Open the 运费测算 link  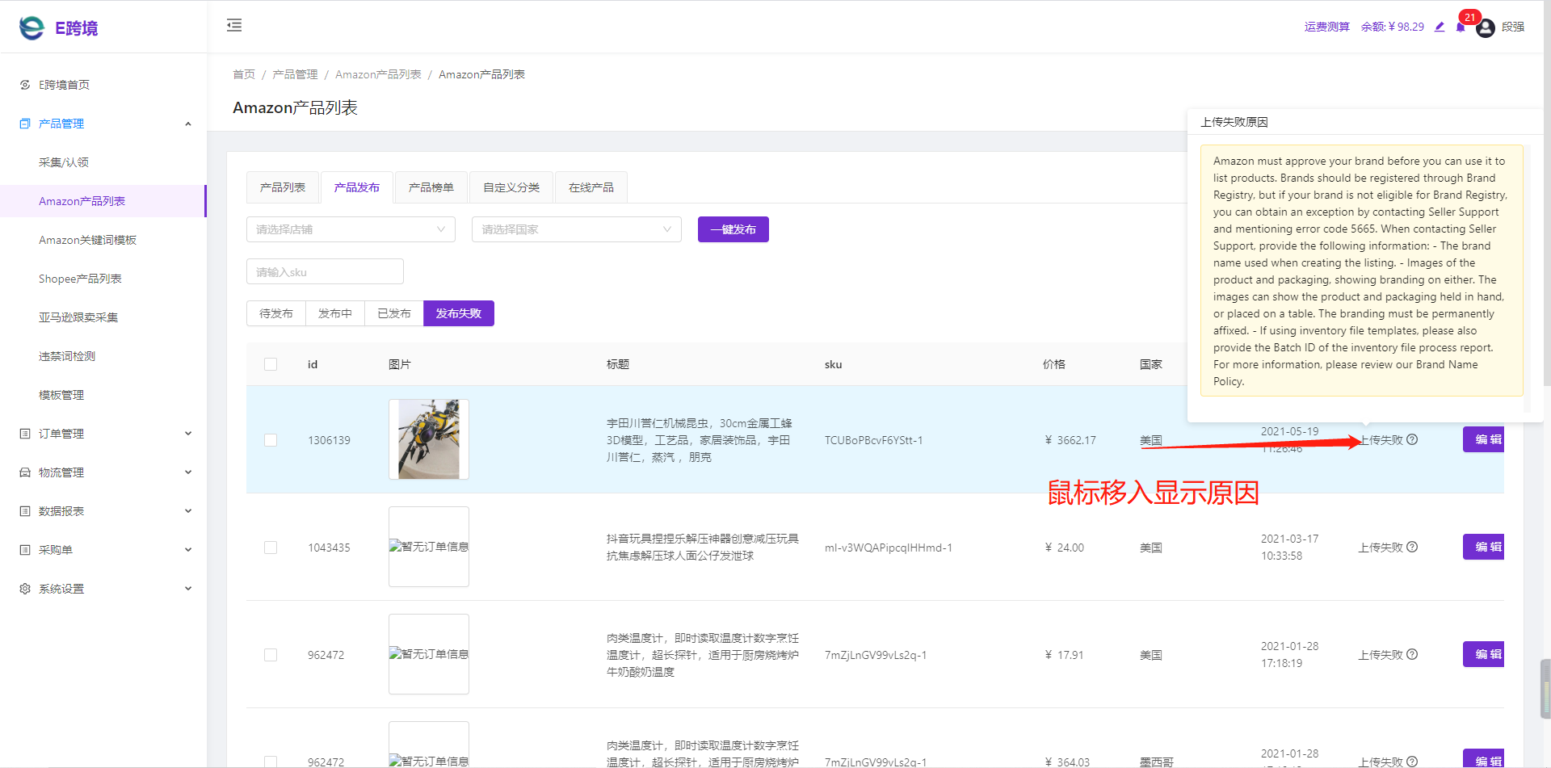click(x=1327, y=27)
